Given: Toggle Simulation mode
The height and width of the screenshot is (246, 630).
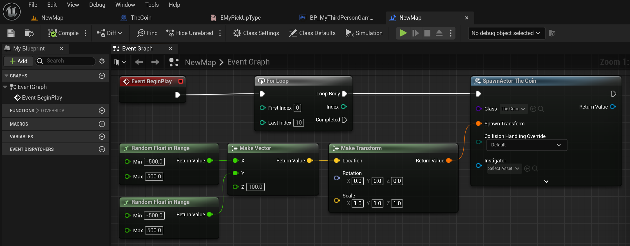Looking at the screenshot, I should [364, 33].
